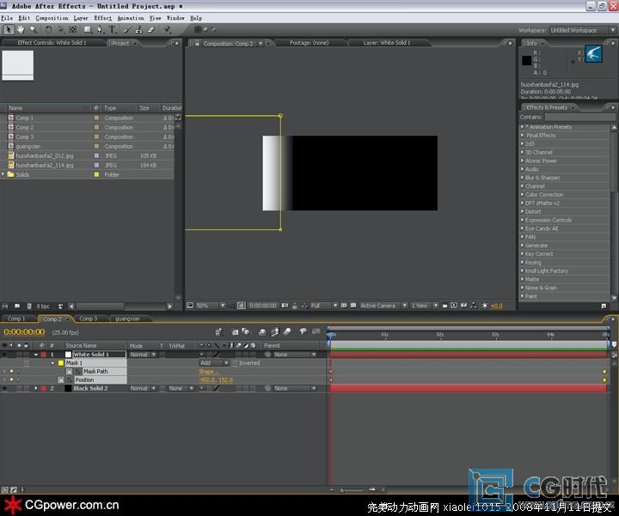Click the exposure value +0.0

496,306
